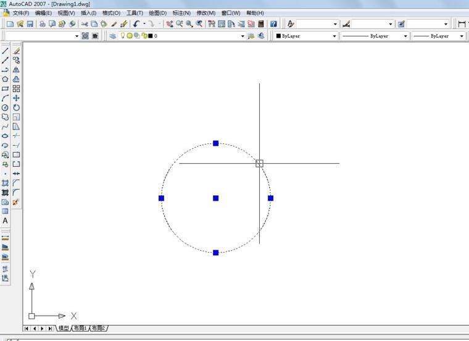Select the Line tool in the Draw toolbar

click(5, 51)
